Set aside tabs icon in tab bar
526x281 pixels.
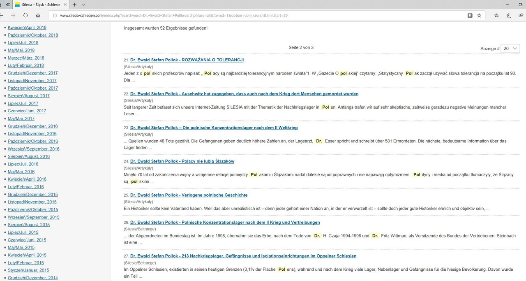(8, 5)
